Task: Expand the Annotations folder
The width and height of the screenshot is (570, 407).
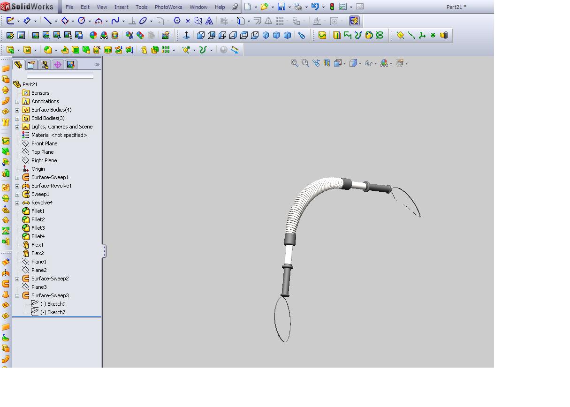Action: pyautogui.click(x=17, y=102)
